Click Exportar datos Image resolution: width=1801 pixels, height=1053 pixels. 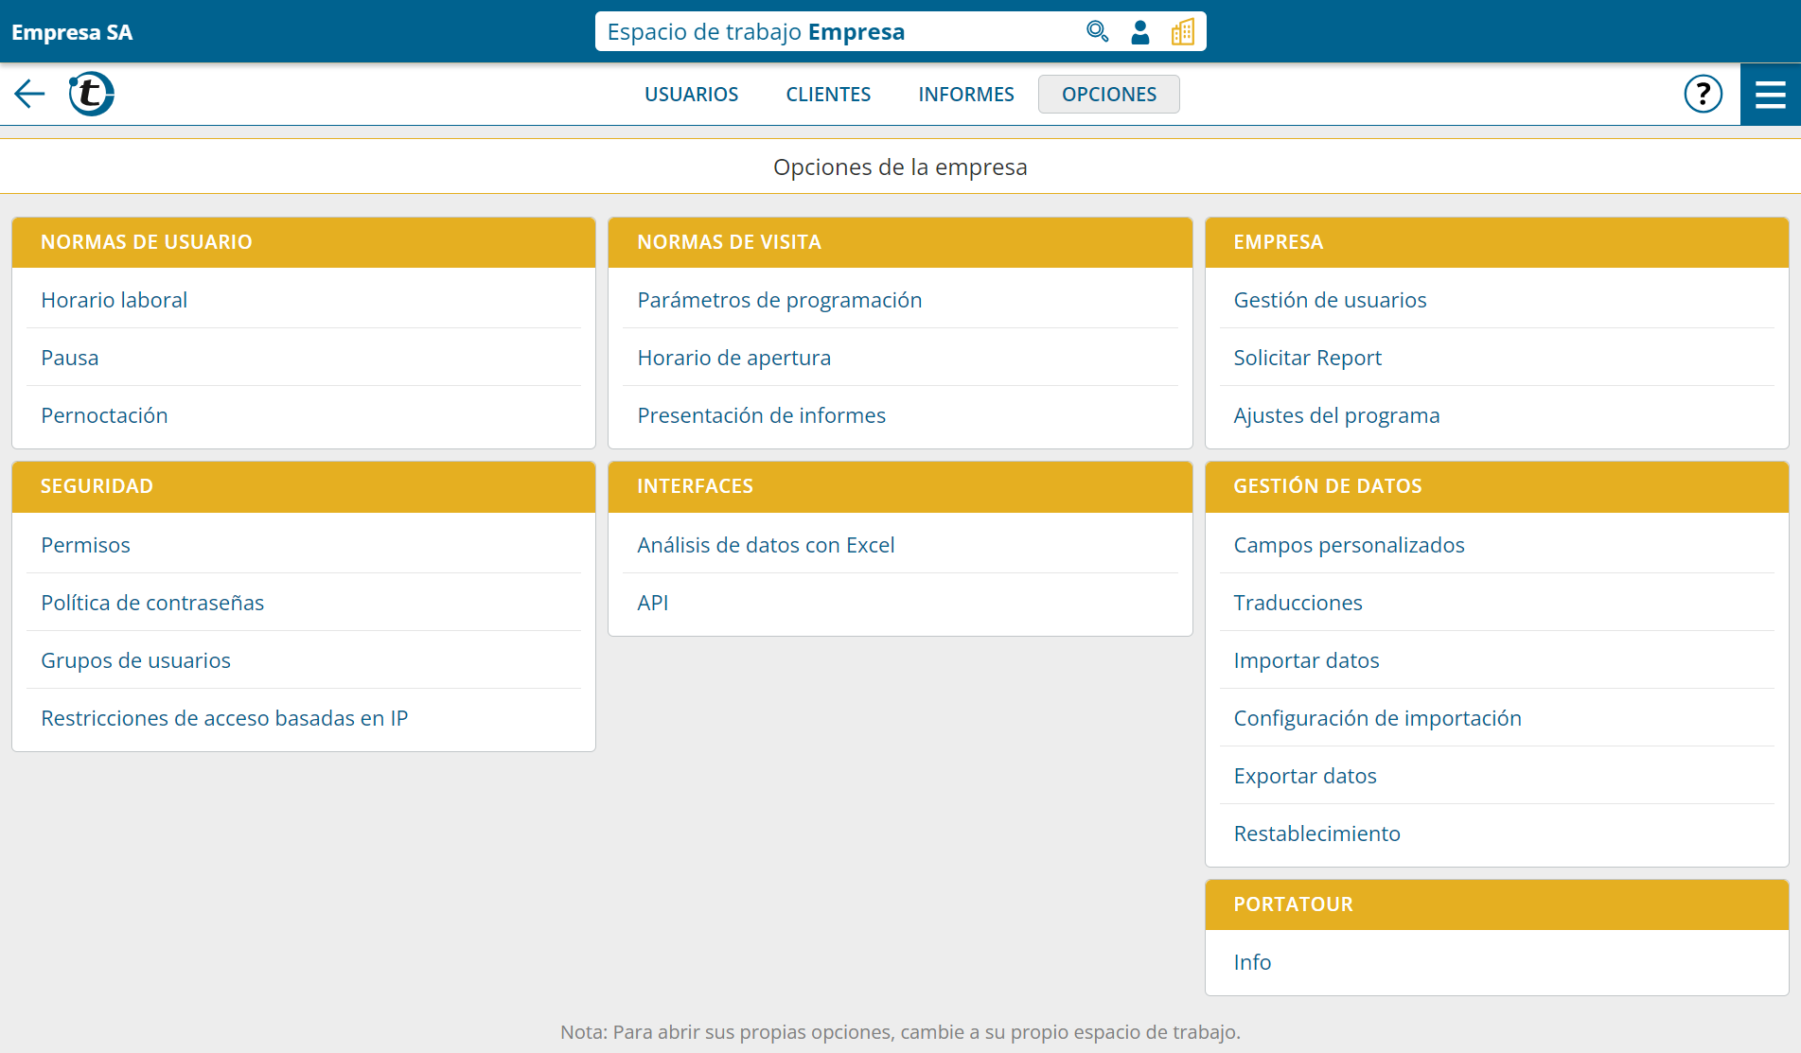point(1496,776)
